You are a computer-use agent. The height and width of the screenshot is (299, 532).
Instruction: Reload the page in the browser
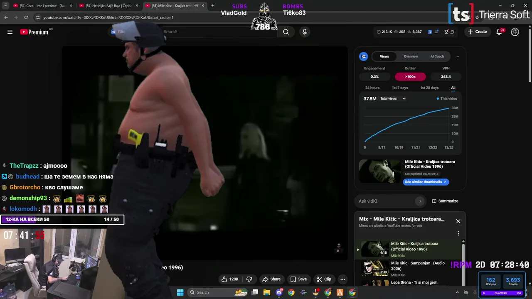(26, 17)
